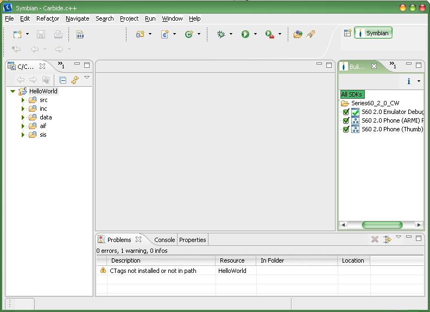Click the Delete X icon in Problems view
The height and width of the screenshot is (312, 430).
tap(375, 239)
